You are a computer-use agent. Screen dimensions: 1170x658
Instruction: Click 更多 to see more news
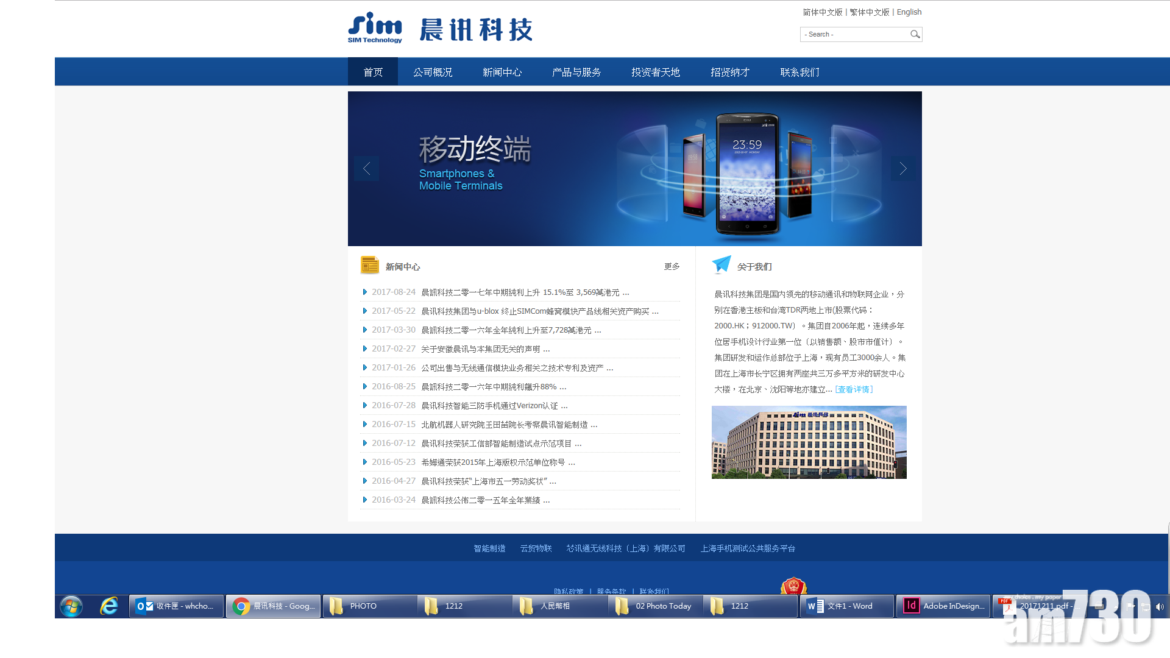click(x=672, y=266)
